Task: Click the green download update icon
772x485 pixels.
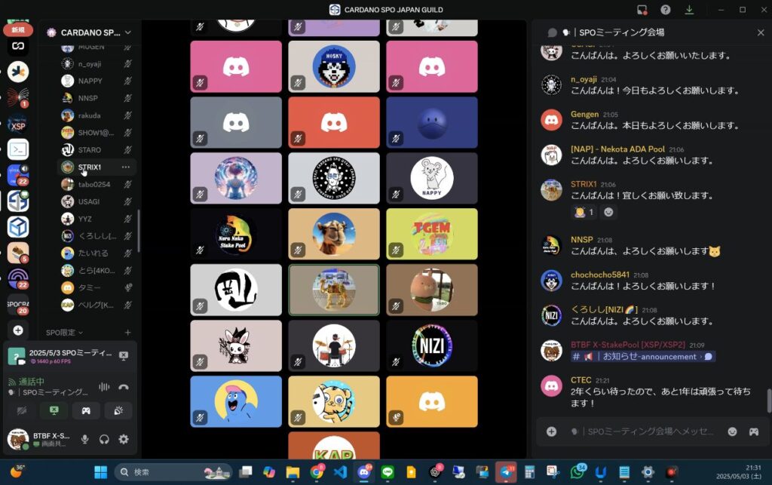Action: point(689,10)
